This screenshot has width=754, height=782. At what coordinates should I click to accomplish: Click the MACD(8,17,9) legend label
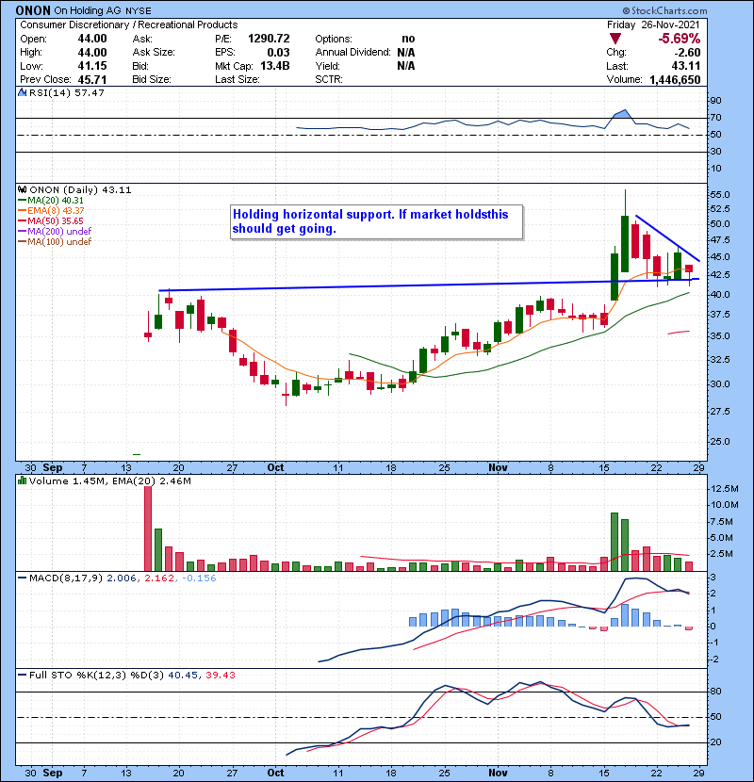pyautogui.click(x=66, y=578)
